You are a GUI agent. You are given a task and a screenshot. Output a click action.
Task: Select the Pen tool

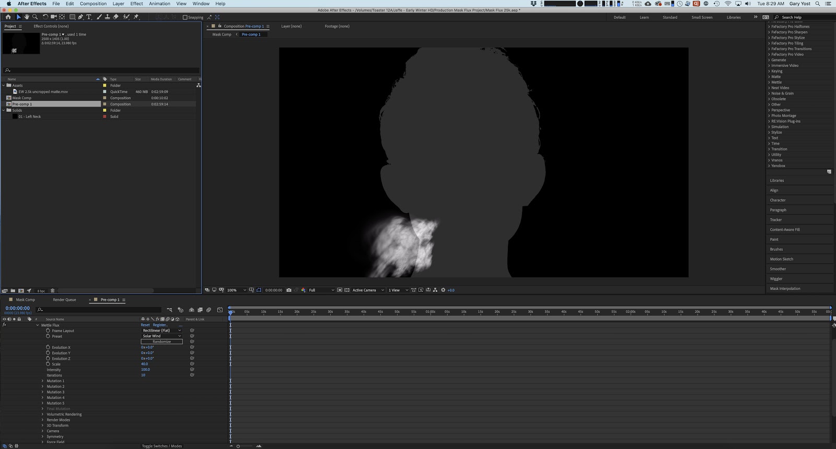pos(80,17)
